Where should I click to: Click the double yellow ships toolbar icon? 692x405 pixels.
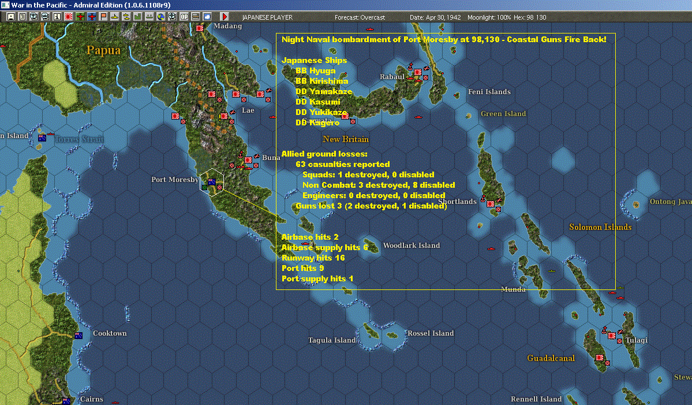click(126, 17)
